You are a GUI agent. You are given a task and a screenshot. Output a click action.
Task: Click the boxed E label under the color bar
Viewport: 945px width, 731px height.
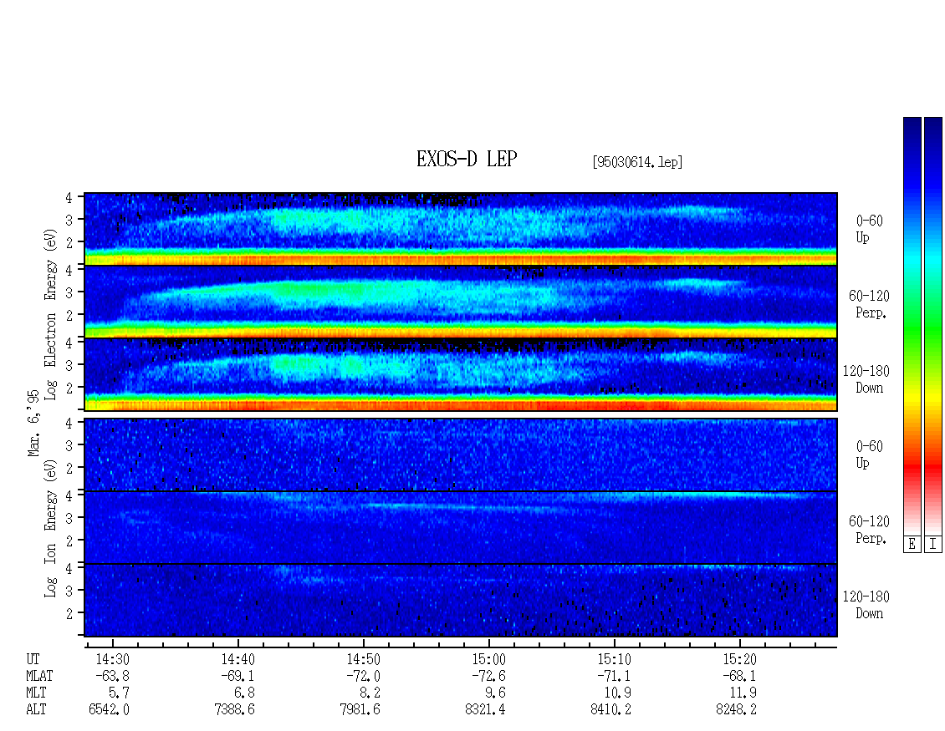[x=912, y=544]
